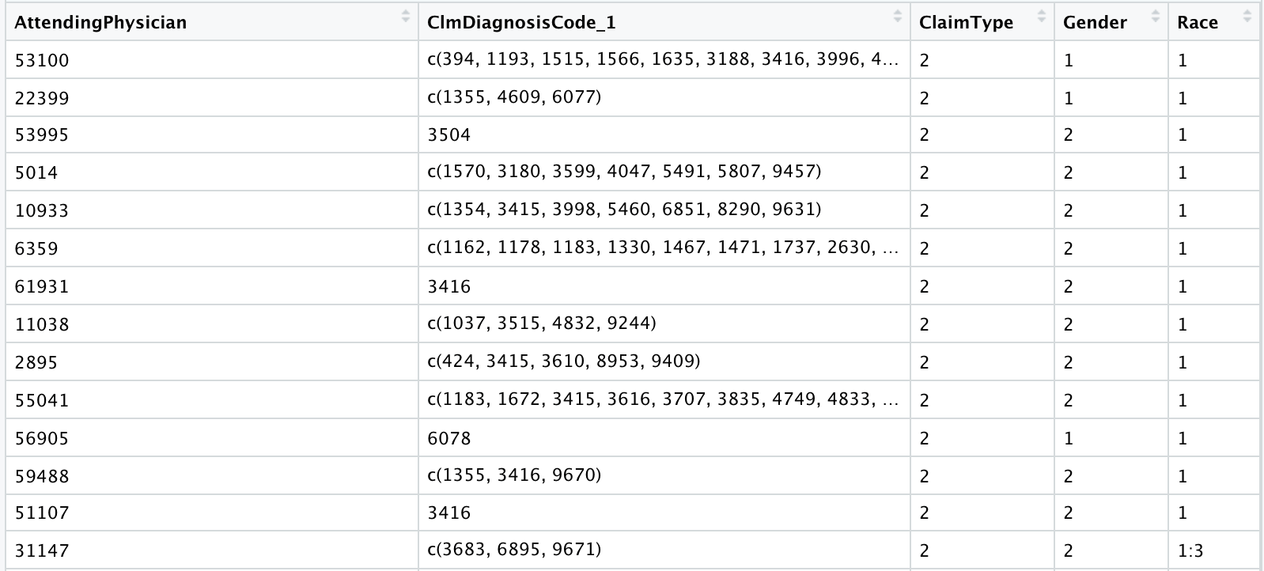Click physician cell 55041
This screenshot has height=571, width=1264.
(x=212, y=400)
